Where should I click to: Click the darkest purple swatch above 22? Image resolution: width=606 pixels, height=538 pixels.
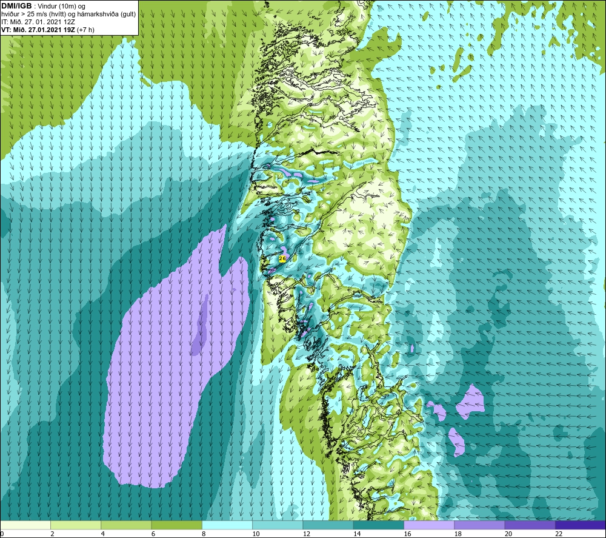click(x=581, y=525)
